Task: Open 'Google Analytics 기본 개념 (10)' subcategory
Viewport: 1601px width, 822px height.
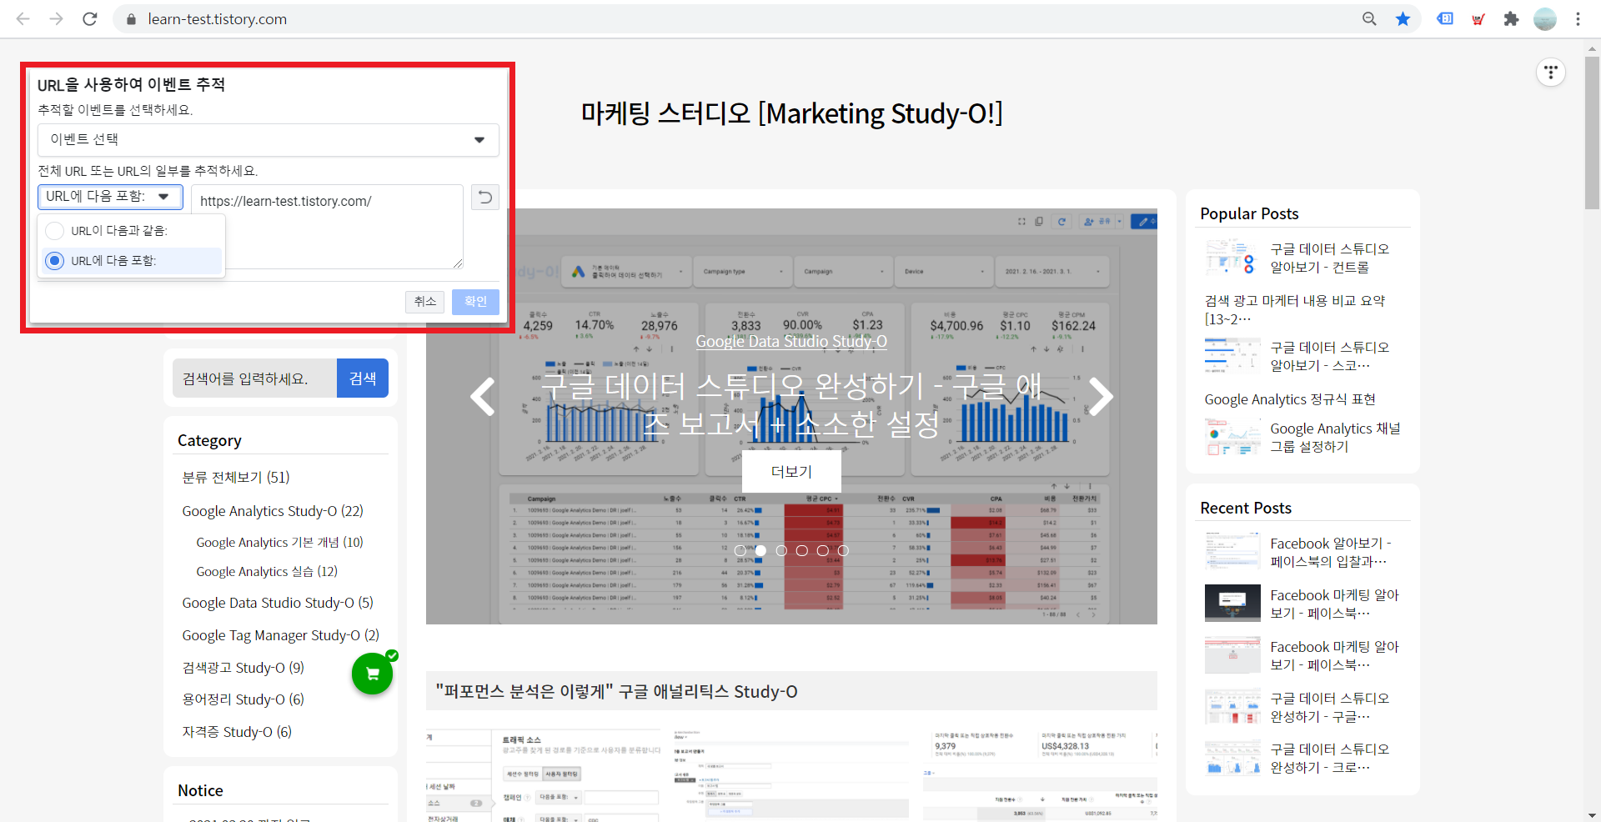Action: (279, 542)
